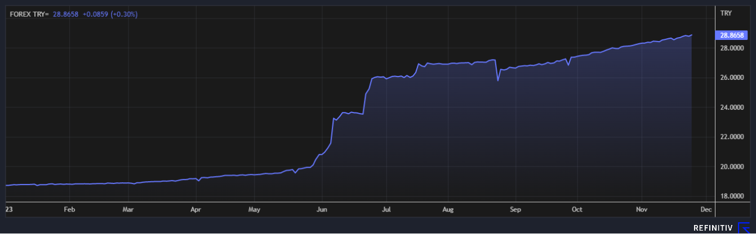This screenshot has width=756, height=234.
Task: Click the Mar label on time axis
Action: (x=128, y=209)
